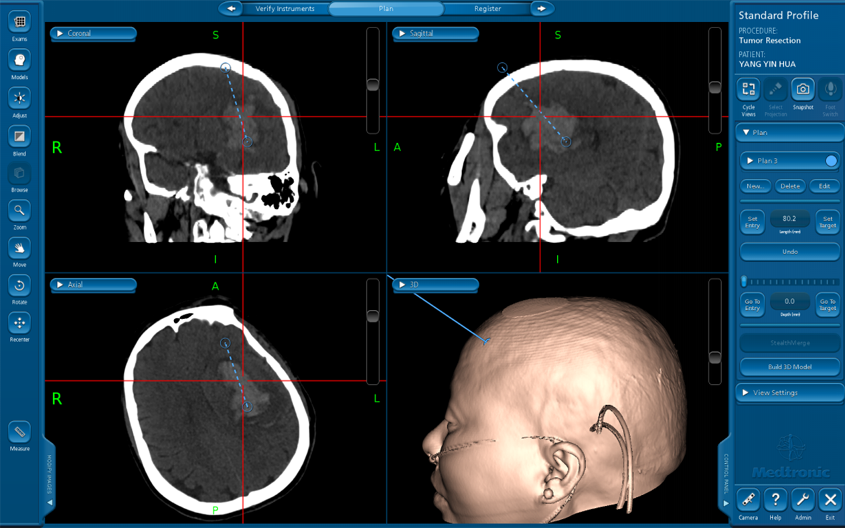This screenshot has height=528, width=845.
Task: Click Go To Target button
Action: (x=828, y=305)
